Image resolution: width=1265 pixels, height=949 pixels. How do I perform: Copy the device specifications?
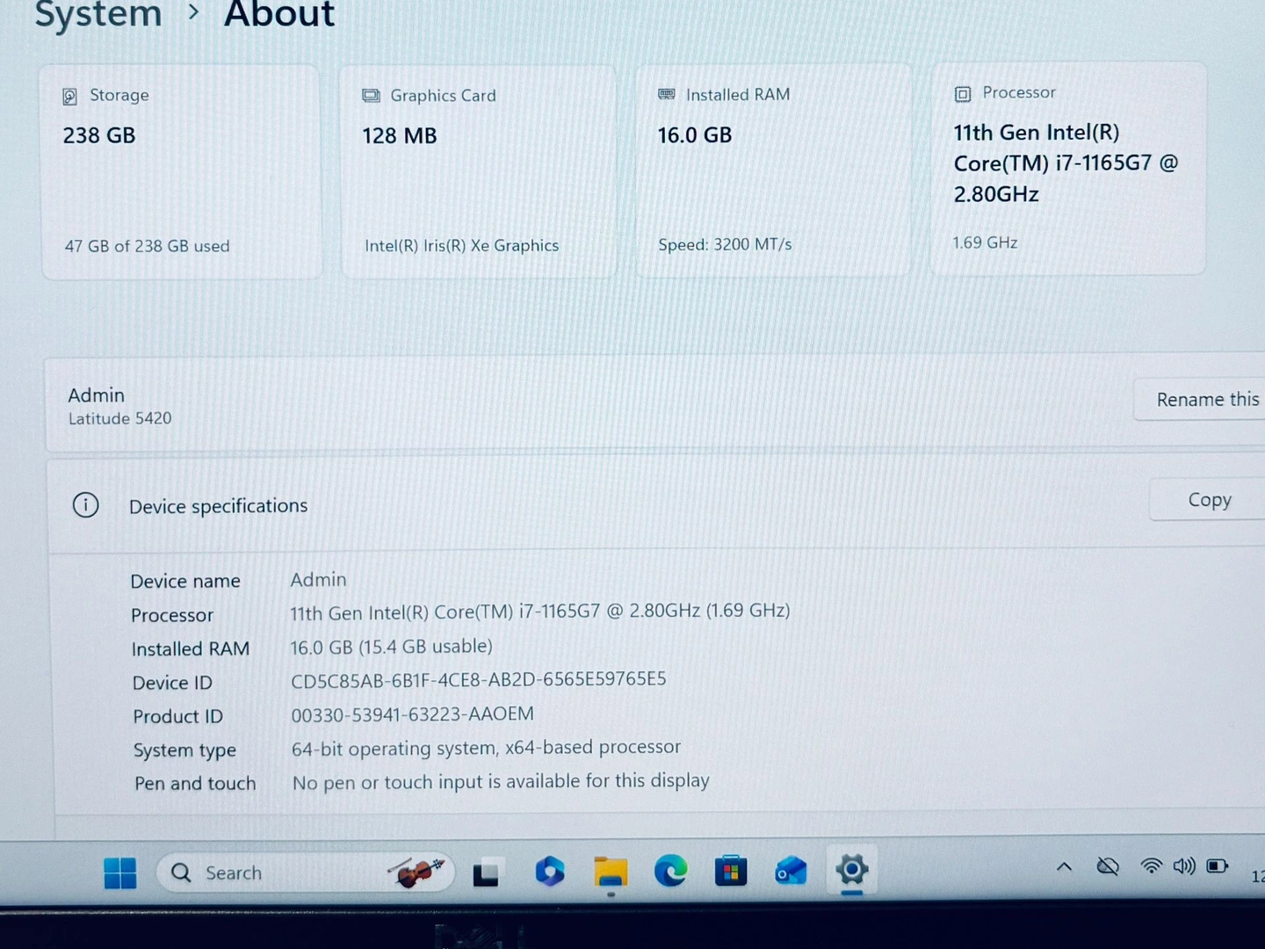pyautogui.click(x=1209, y=500)
